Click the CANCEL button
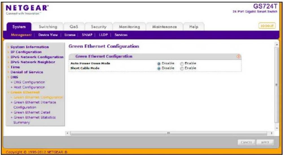The image size is (283, 155). (x=246, y=142)
